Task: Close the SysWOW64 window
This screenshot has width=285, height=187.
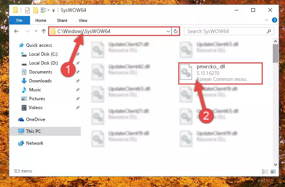Action: (270, 10)
